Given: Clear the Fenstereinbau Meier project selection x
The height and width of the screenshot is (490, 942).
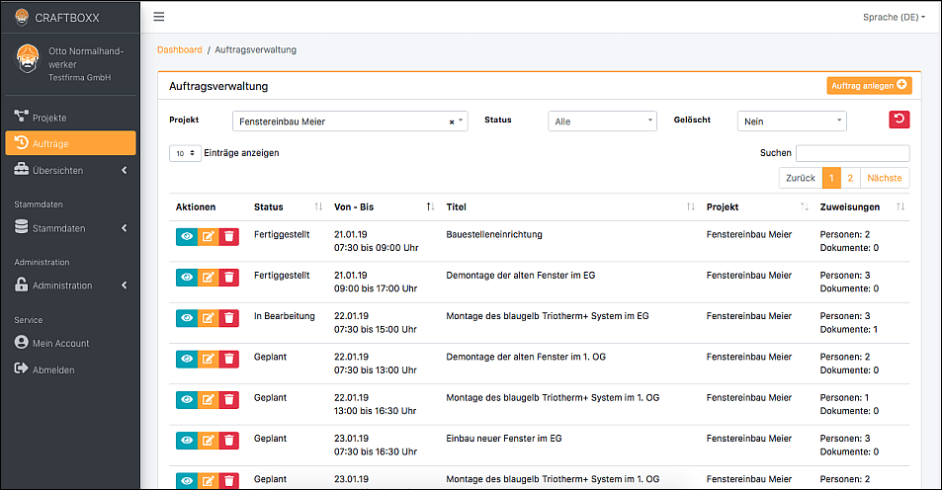Looking at the screenshot, I should [x=452, y=122].
